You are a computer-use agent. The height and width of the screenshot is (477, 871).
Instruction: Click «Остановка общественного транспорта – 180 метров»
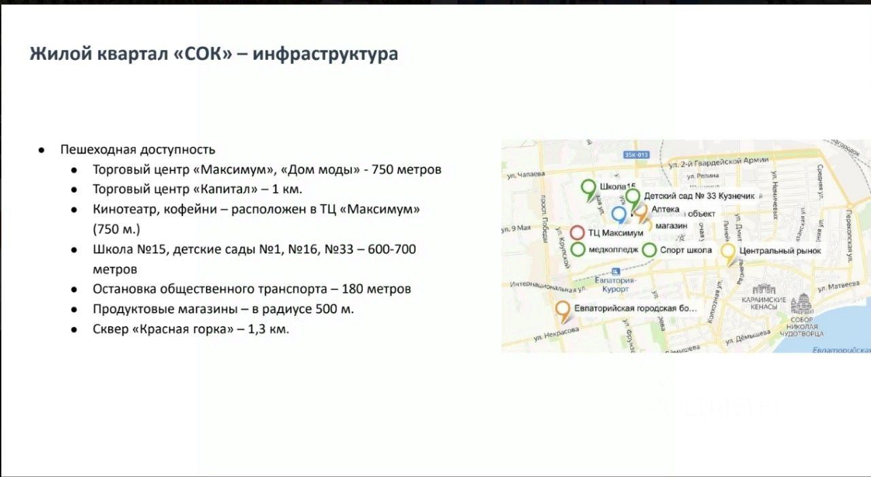[252, 289]
